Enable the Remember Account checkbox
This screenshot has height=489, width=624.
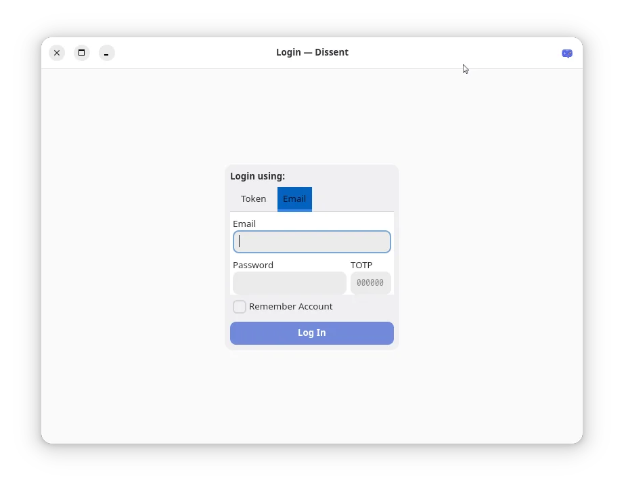click(239, 307)
